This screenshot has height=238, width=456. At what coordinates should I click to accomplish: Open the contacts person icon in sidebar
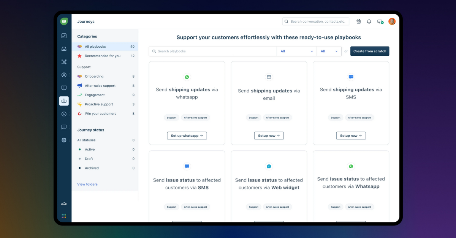pyautogui.click(x=64, y=75)
